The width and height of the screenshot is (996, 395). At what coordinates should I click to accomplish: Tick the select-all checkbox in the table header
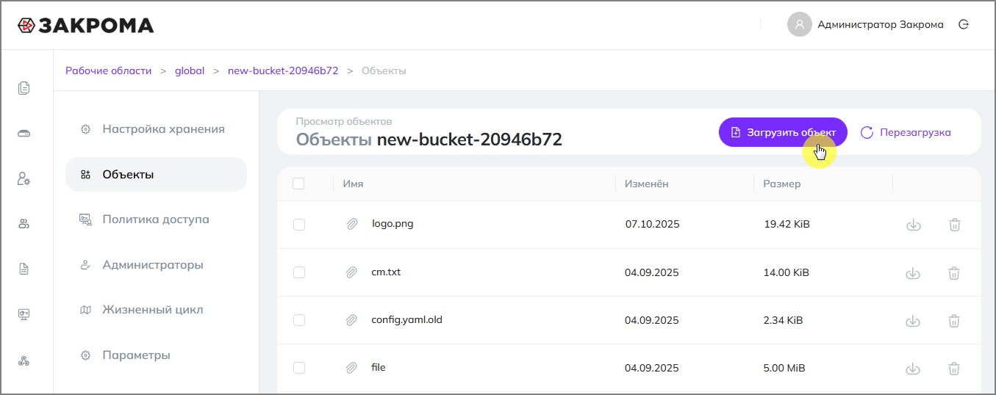[298, 184]
